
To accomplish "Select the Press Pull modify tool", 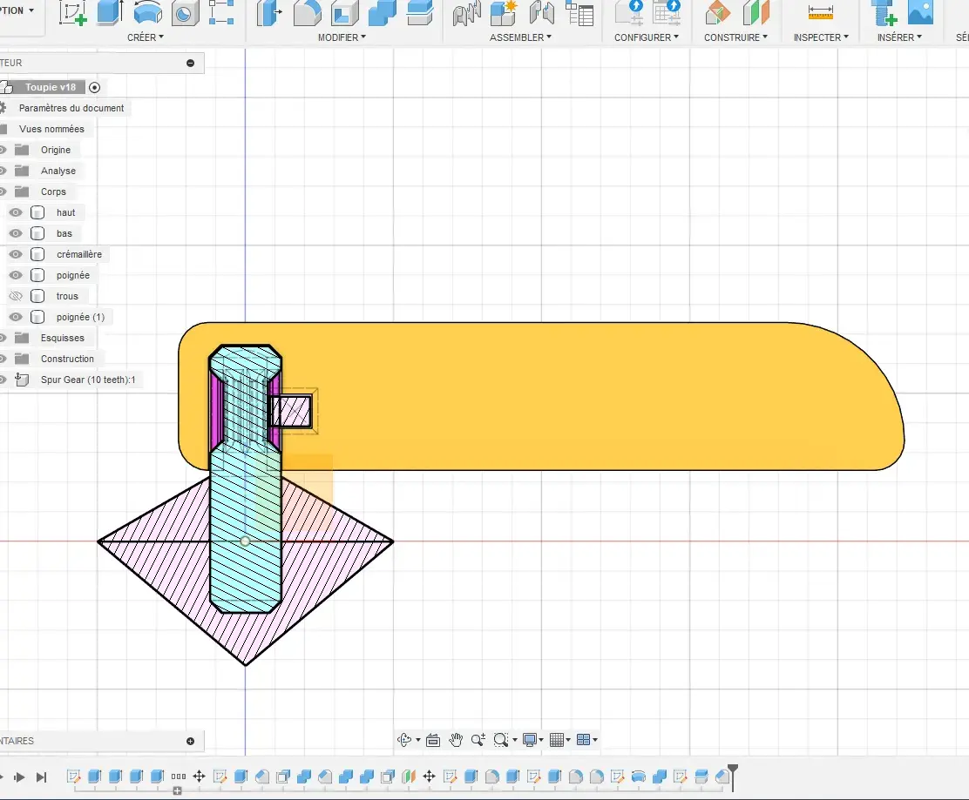I will (269, 12).
